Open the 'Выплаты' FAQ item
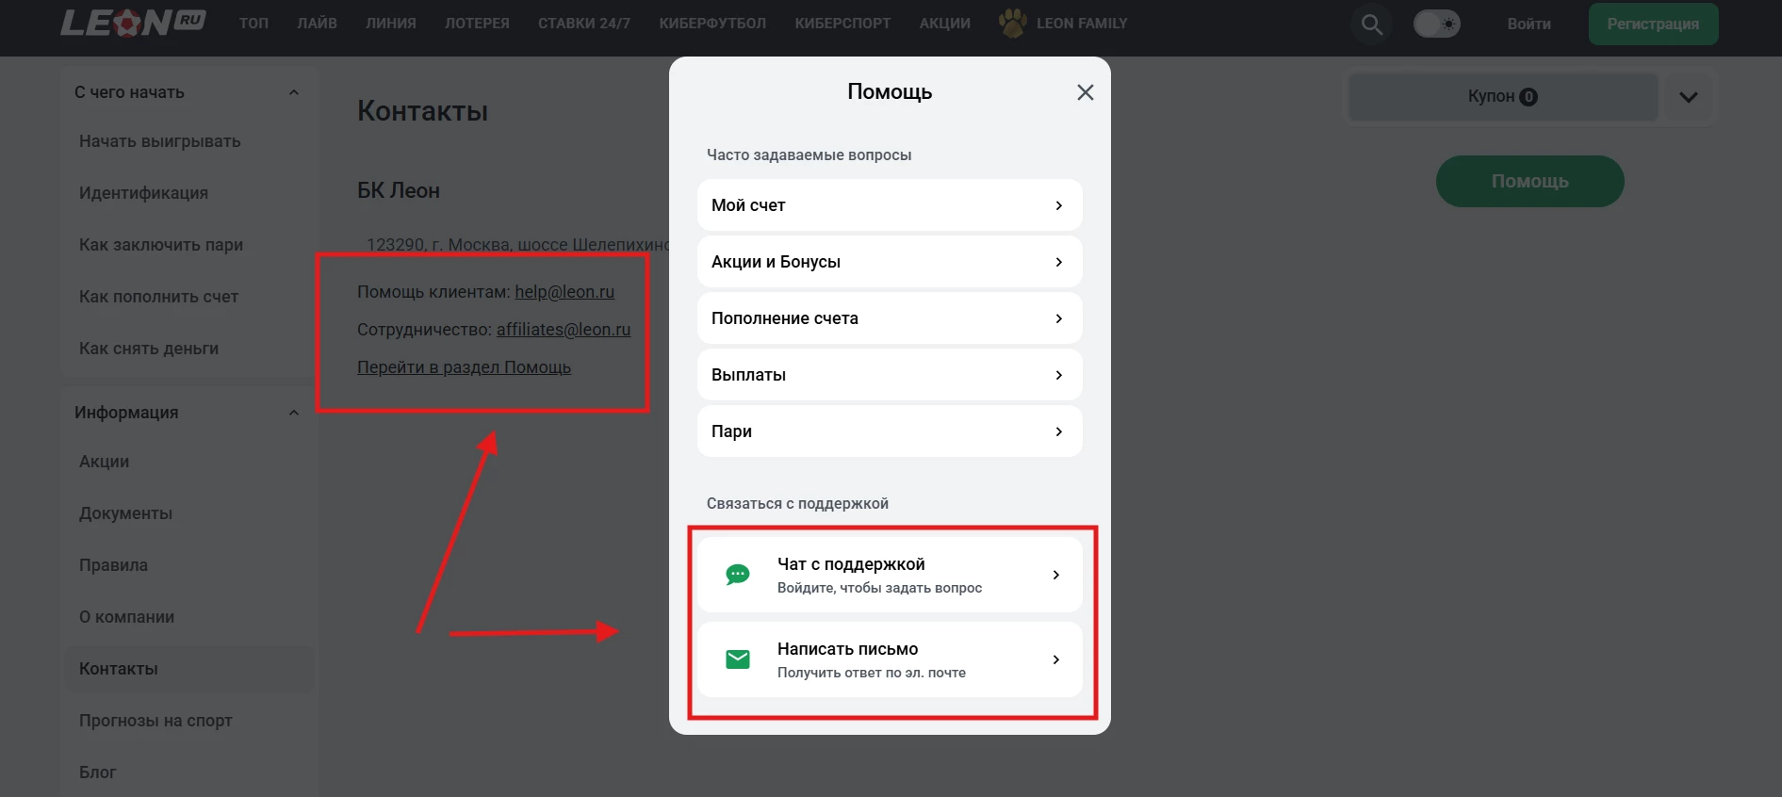This screenshot has height=797, width=1782. coord(890,375)
